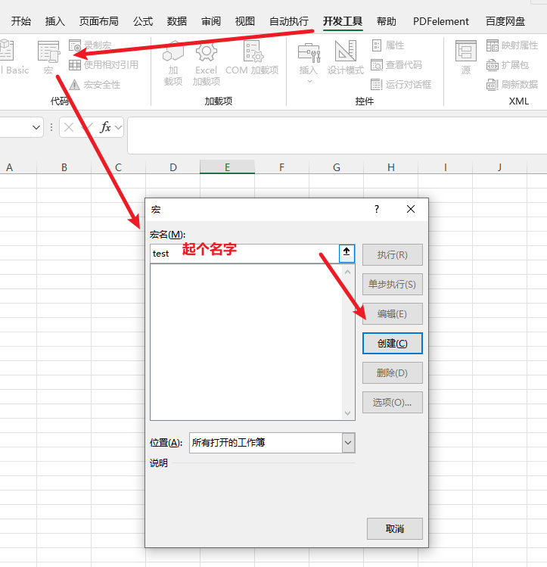Select the 开发工具 (Developer) tab
Screen dimensions: 547x567
pos(343,21)
